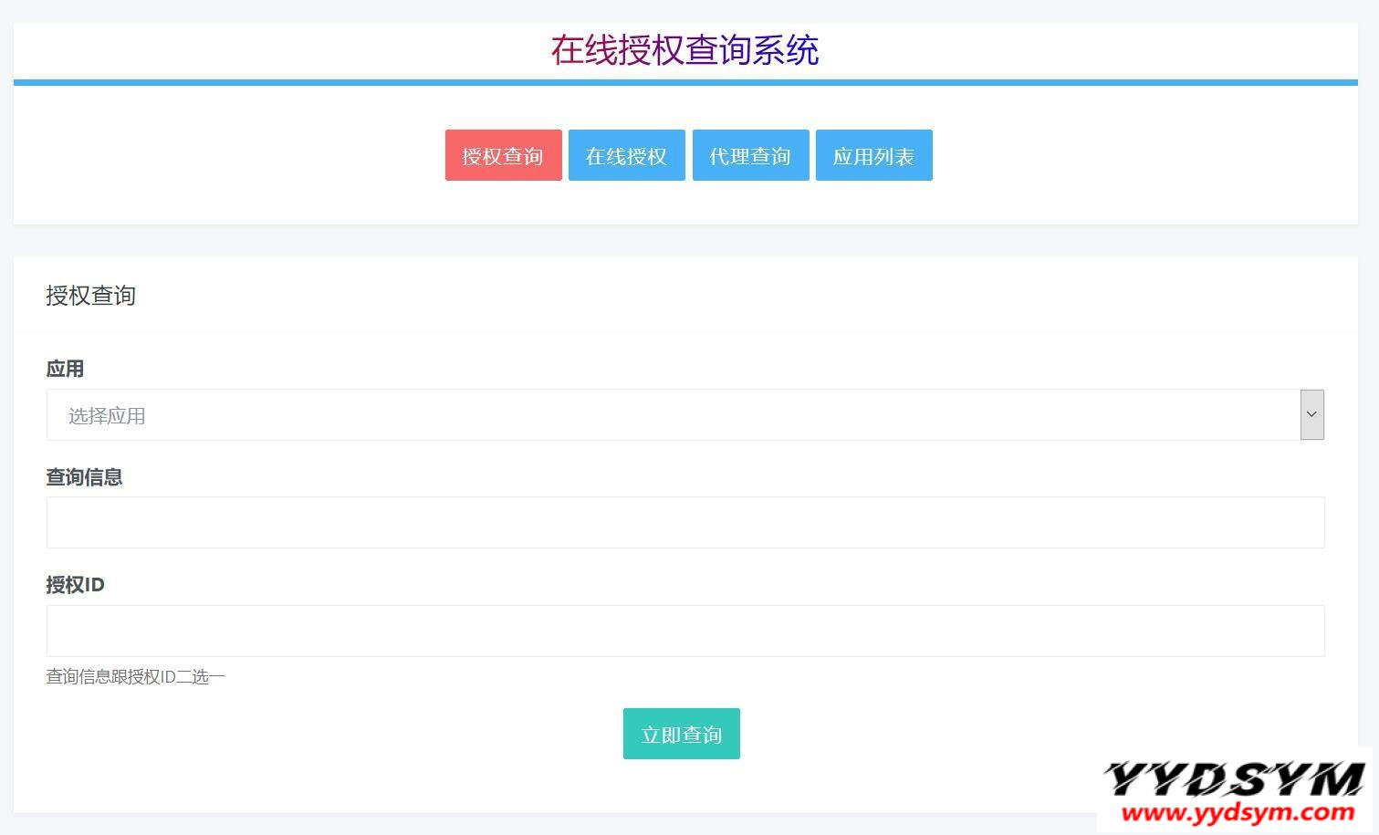Click the YYDSYM watermark logo
This screenshot has height=835, width=1379.
[x=1233, y=780]
